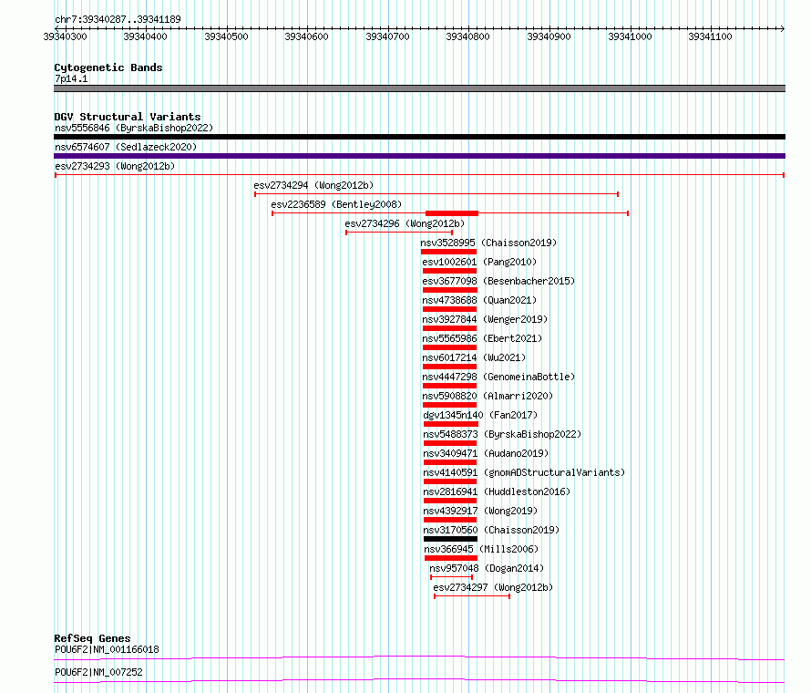Open nsv4140591 (gnomADStructuralVariants) variant
811x693 pixels.
pos(524,472)
